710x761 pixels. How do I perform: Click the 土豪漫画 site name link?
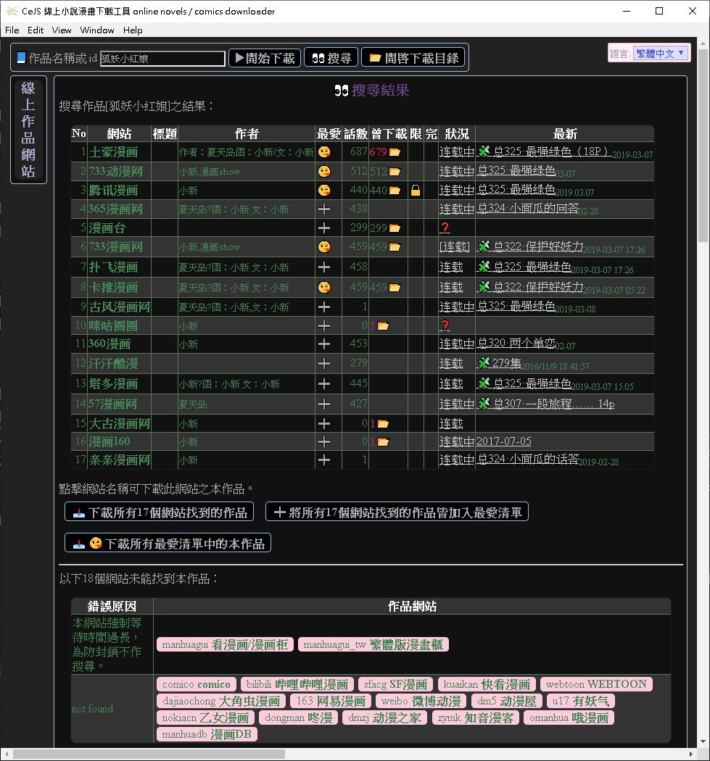(x=113, y=152)
